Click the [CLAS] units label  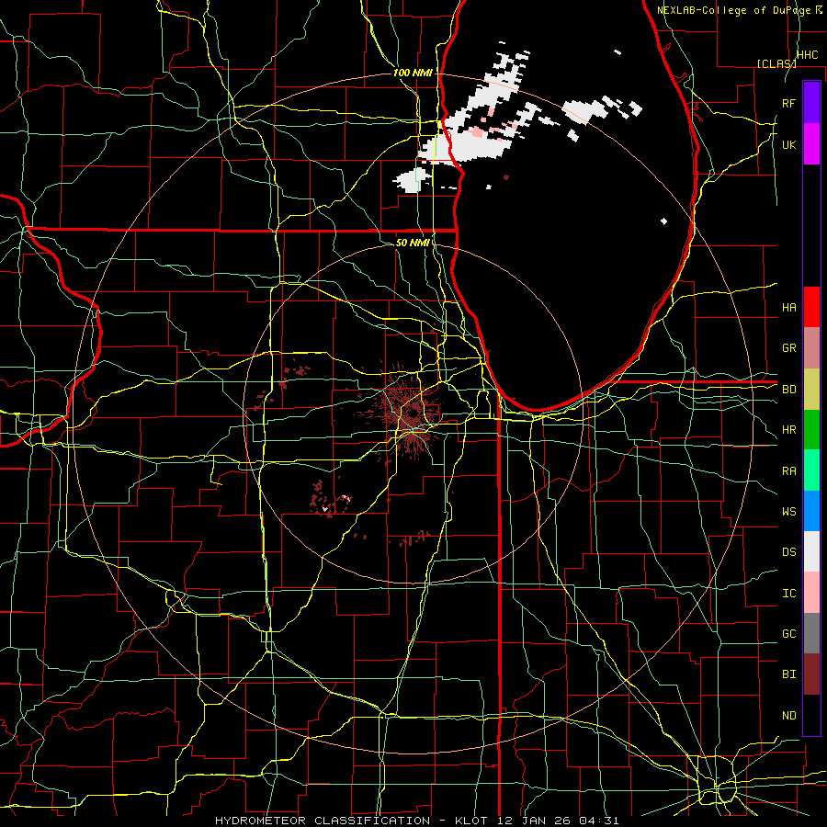click(776, 63)
